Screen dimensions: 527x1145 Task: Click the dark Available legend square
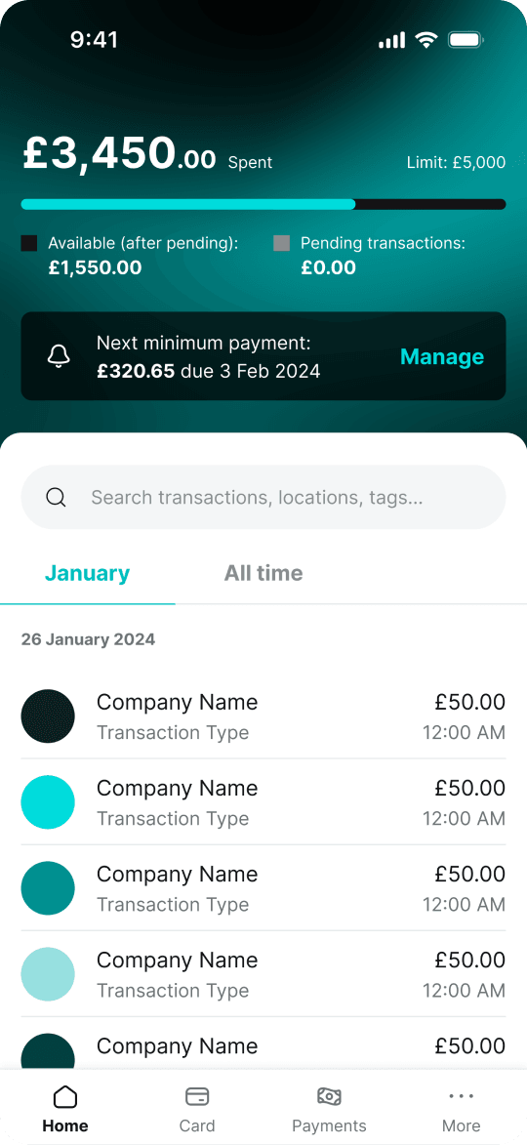point(29,243)
